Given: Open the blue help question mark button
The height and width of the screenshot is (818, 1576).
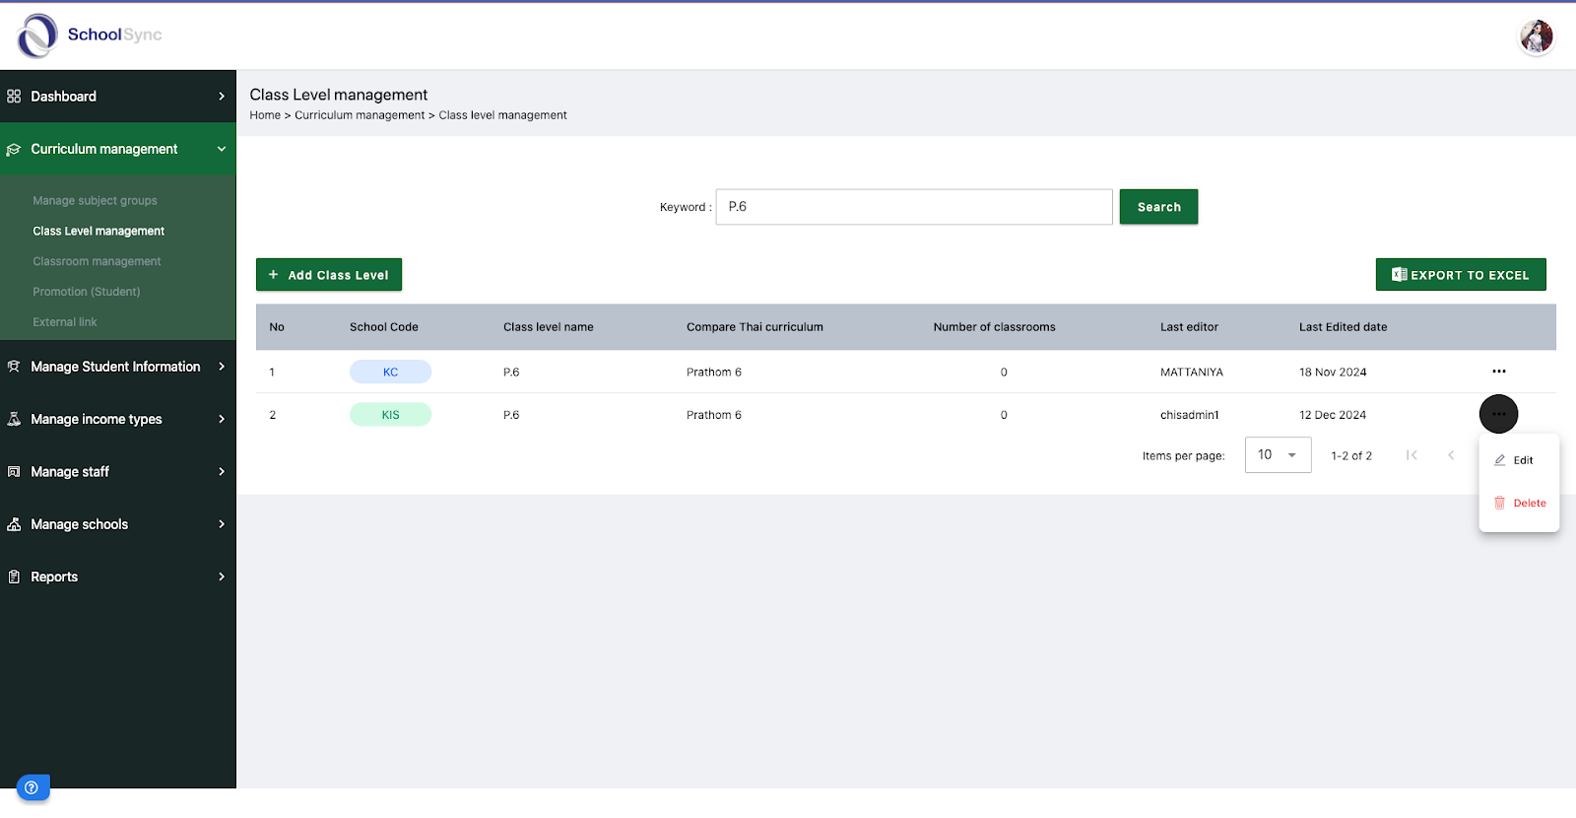Looking at the screenshot, I should coord(32,787).
